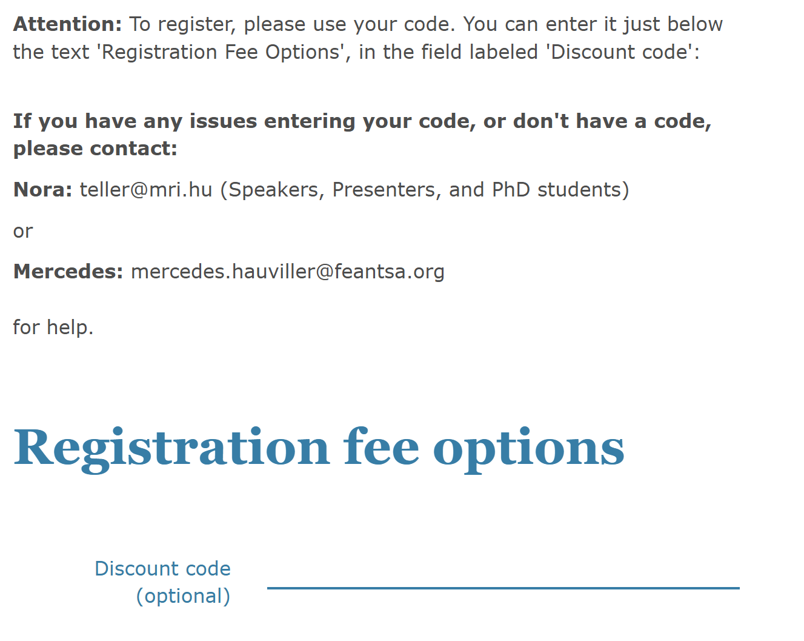This screenshot has height=641, width=804.
Task: Click the 'To register, please use your code' sentence
Action: (292, 24)
